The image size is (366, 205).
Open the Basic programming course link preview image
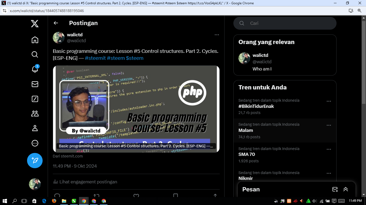click(136, 109)
